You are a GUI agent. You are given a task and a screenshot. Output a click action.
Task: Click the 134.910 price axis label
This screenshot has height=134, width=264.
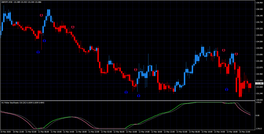259,35
